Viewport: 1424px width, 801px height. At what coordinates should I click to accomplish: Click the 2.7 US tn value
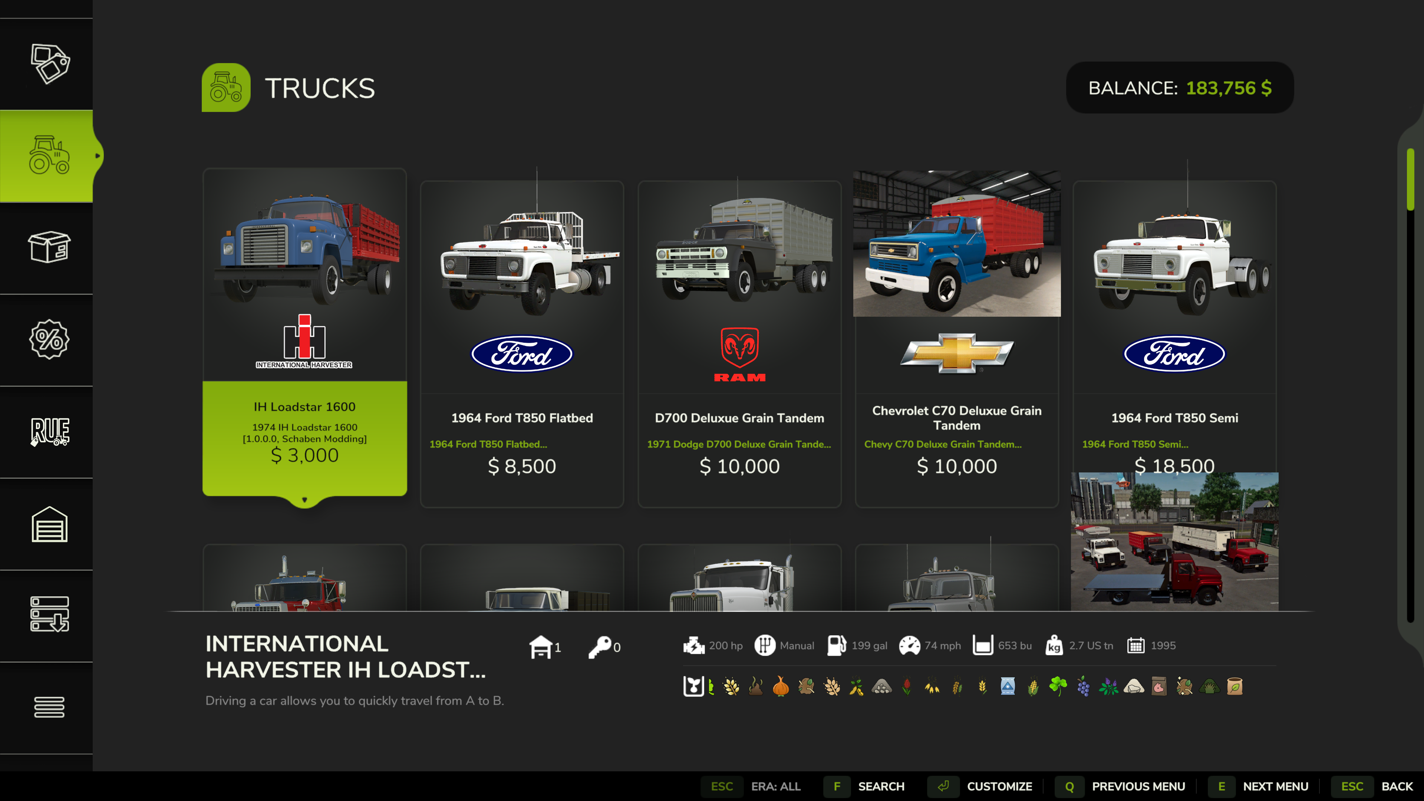1091,646
